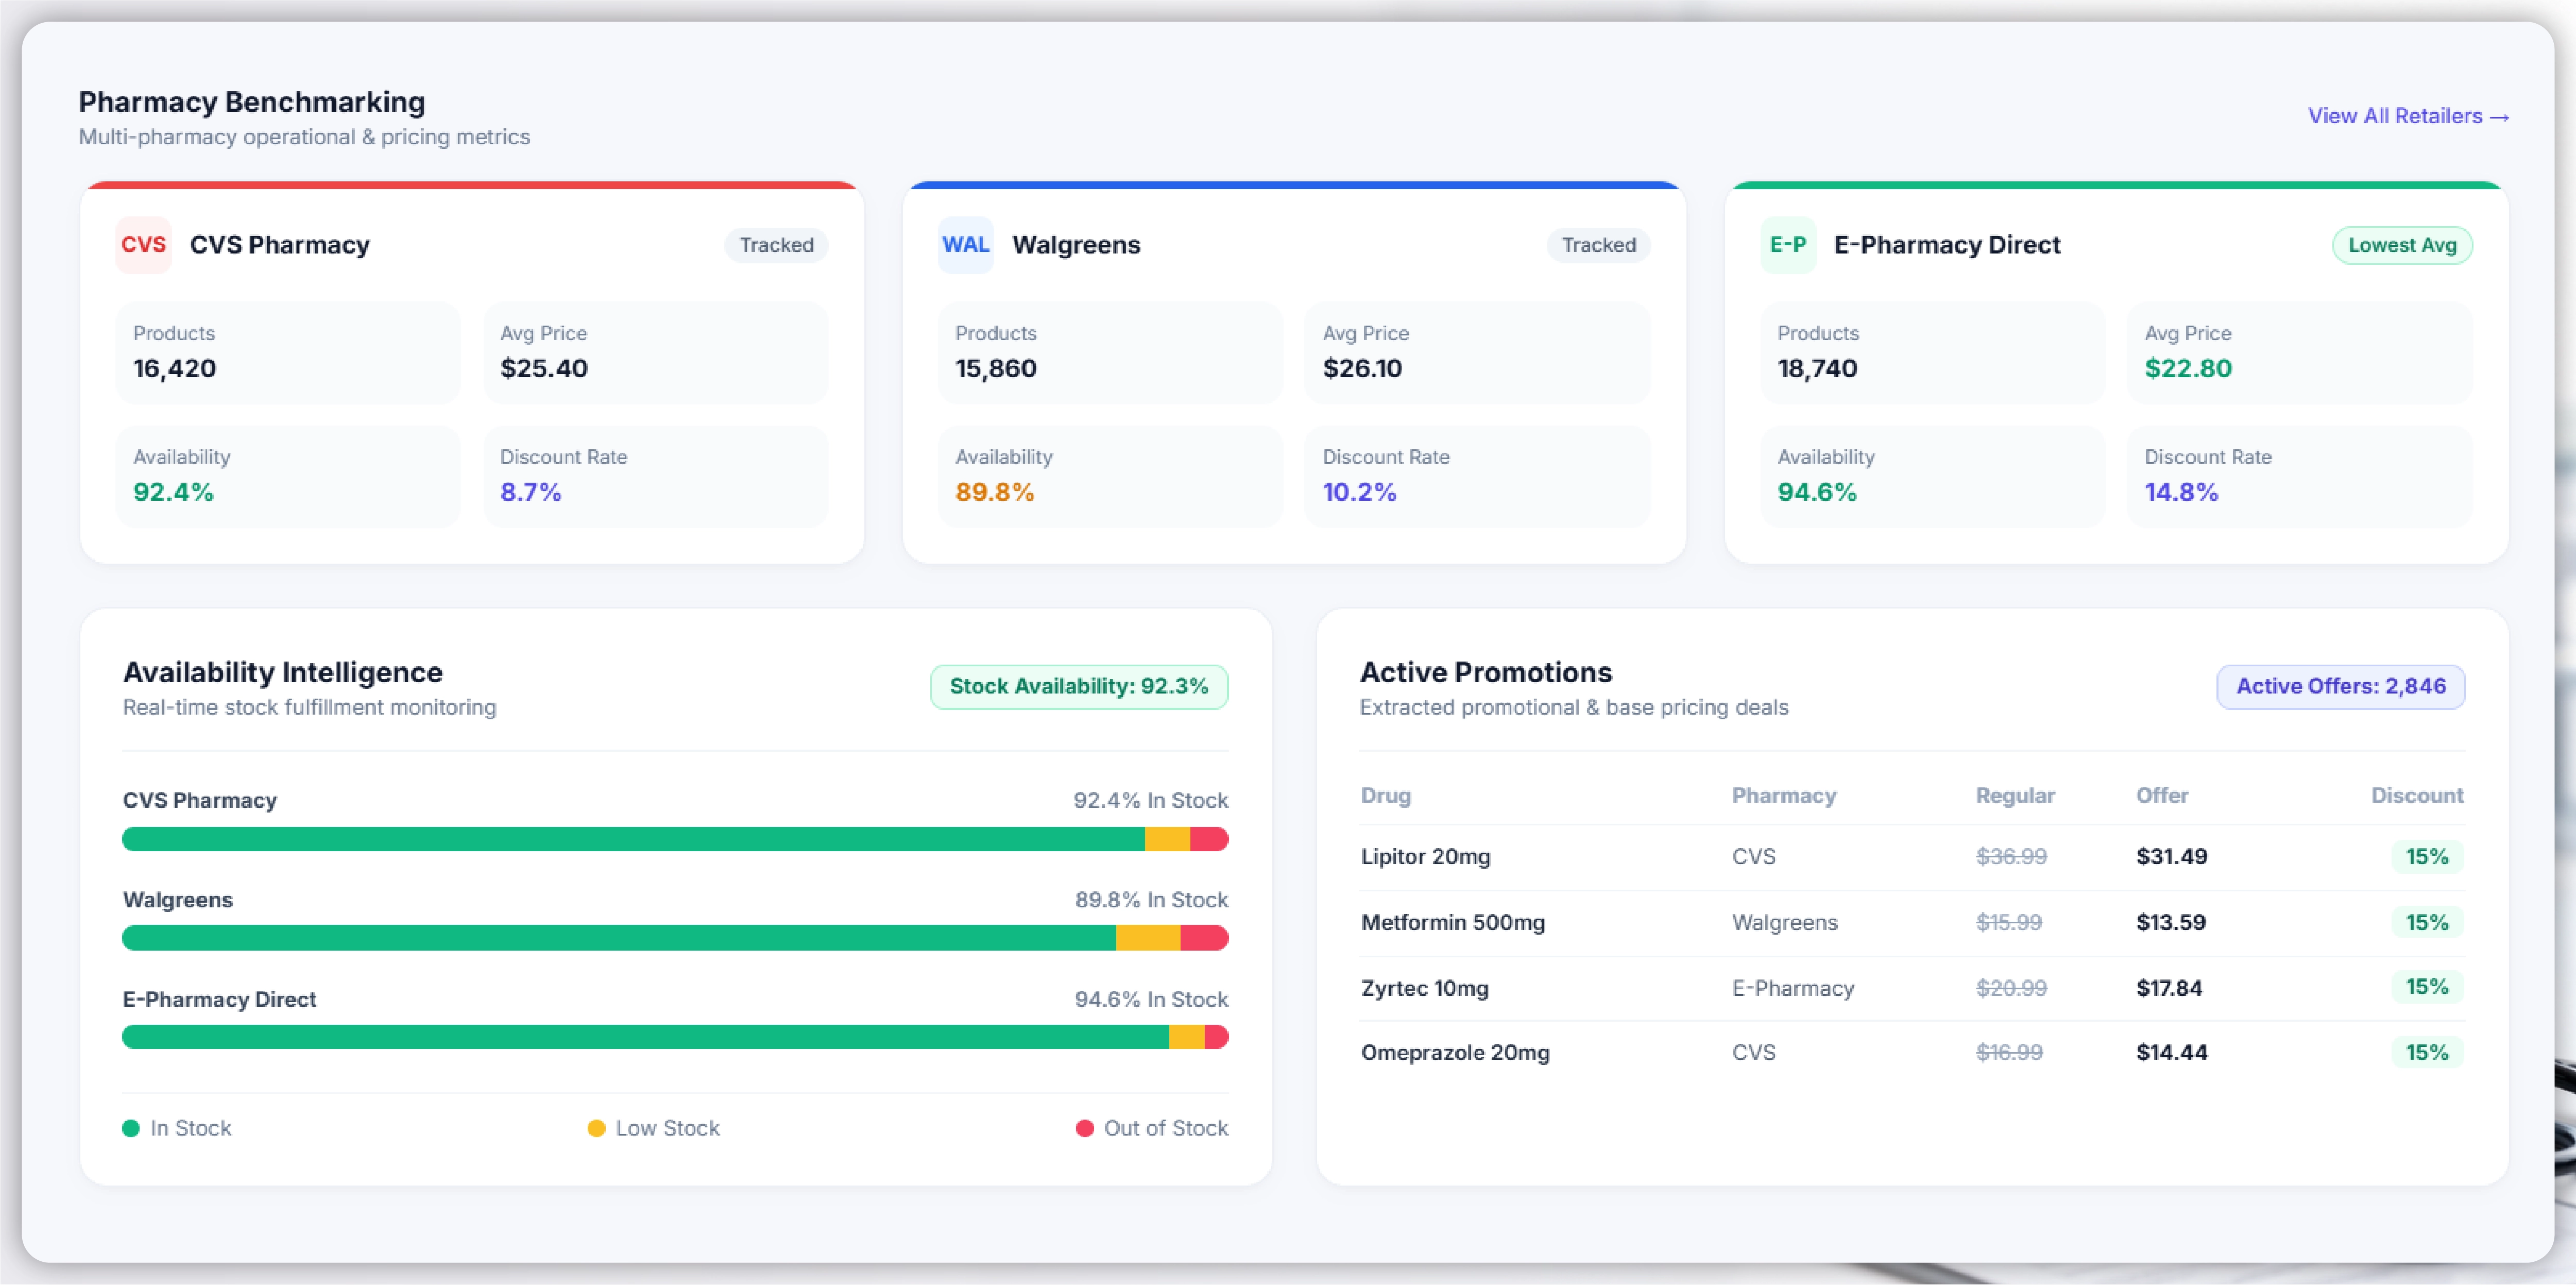Click the Active Promotions heading
The width and height of the screenshot is (2576, 1285).
[x=1486, y=673]
